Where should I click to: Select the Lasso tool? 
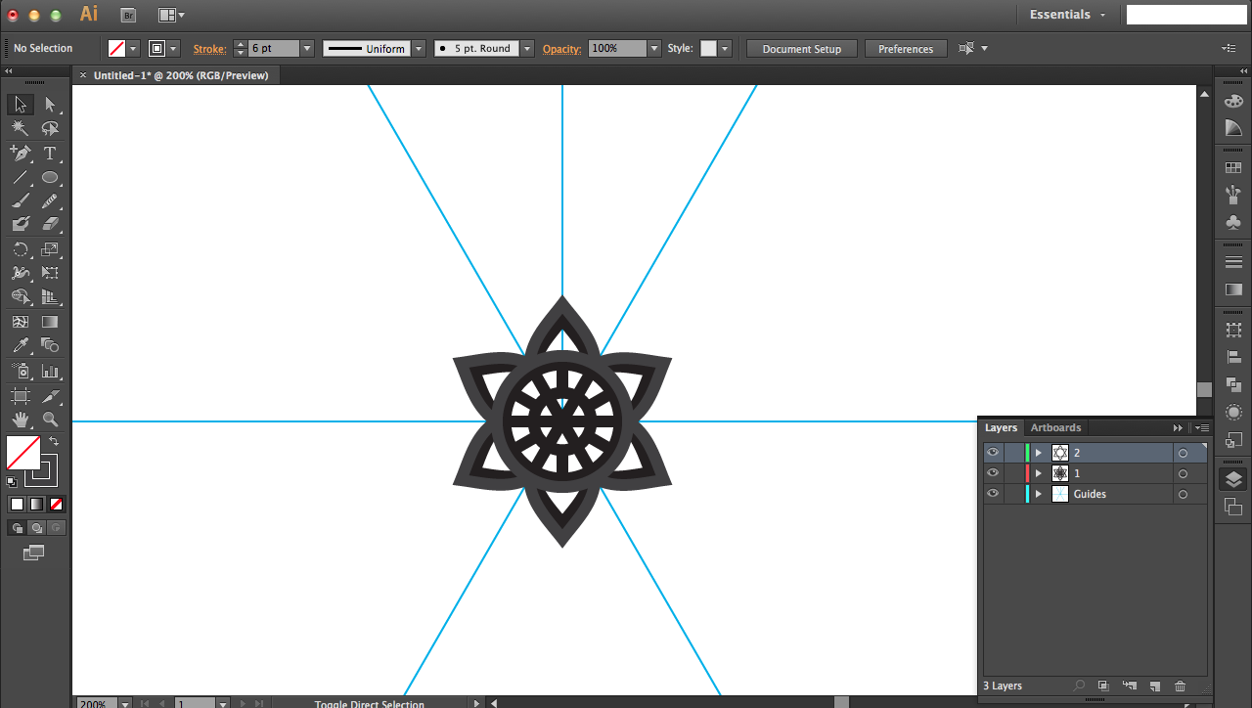(50, 128)
